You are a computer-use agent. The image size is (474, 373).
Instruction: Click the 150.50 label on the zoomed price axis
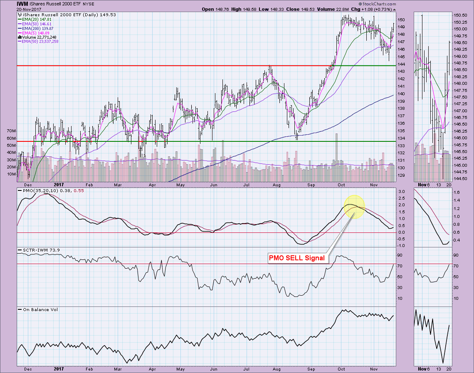(x=459, y=15)
